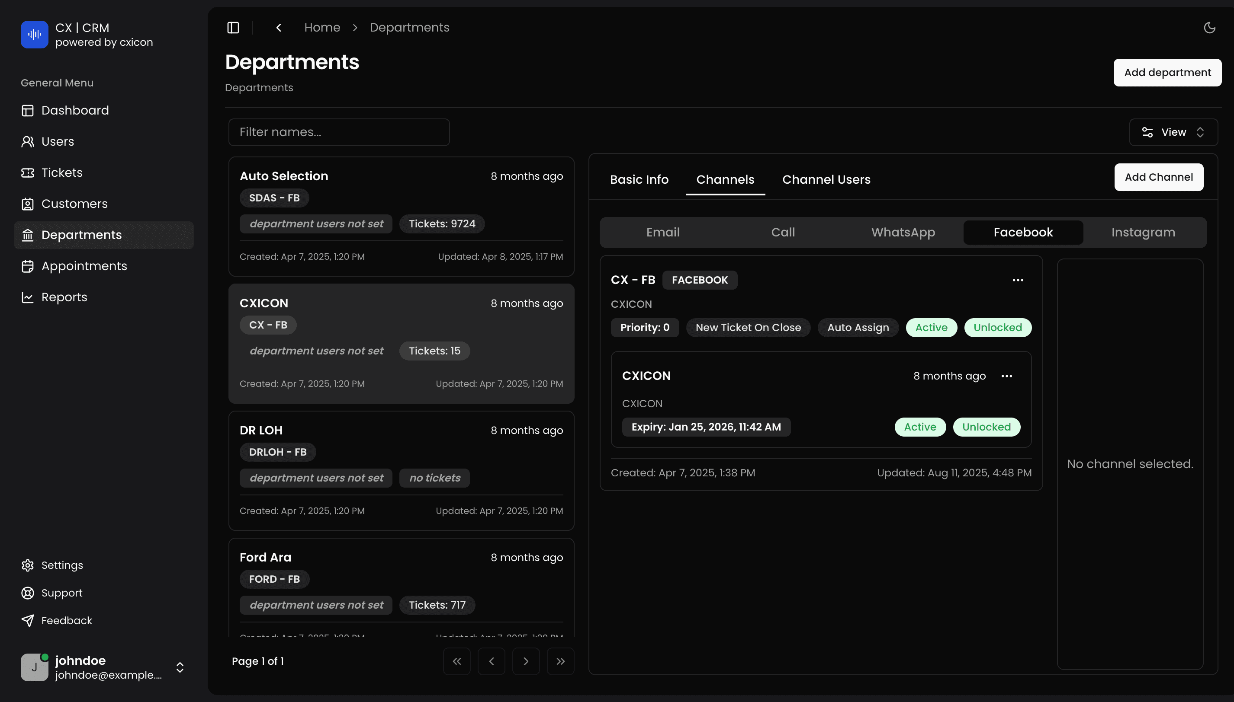The height and width of the screenshot is (702, 1234).
Task: Click Home in the breadcrumb
Action: 322,28
